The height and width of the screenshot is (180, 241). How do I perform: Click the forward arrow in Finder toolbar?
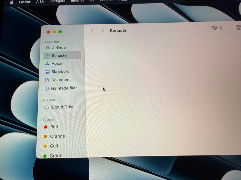click(102, 31)
